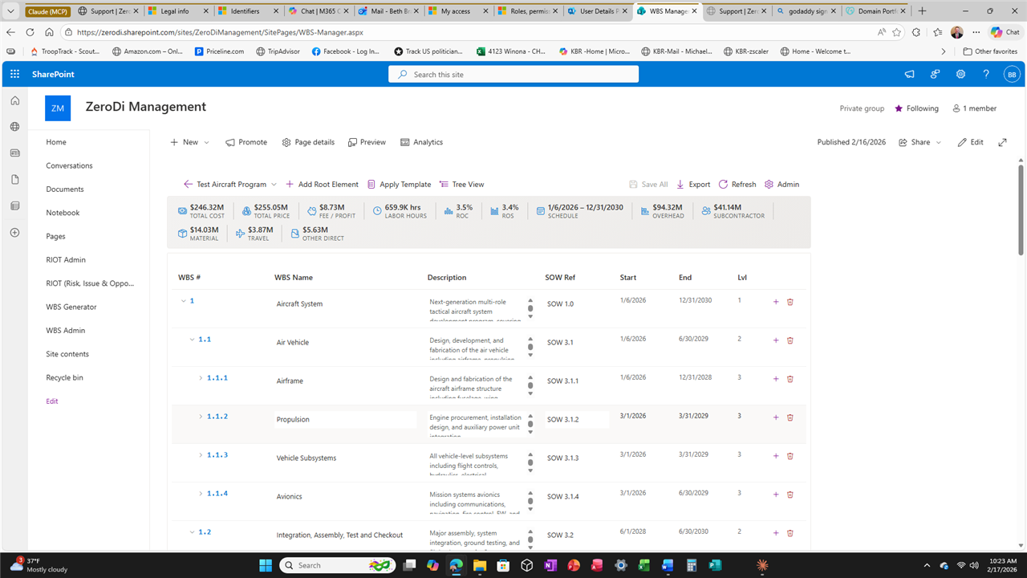Click Apply Template in toolbar
1027x578 pixels.
click(x=399, y=185)
